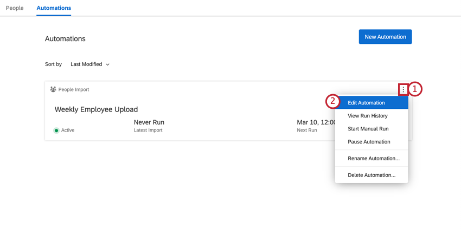Viewport: 461px width, 230px height.
Task: Click the People Import label
Action: pyautogui.click(x=74, y=89)
